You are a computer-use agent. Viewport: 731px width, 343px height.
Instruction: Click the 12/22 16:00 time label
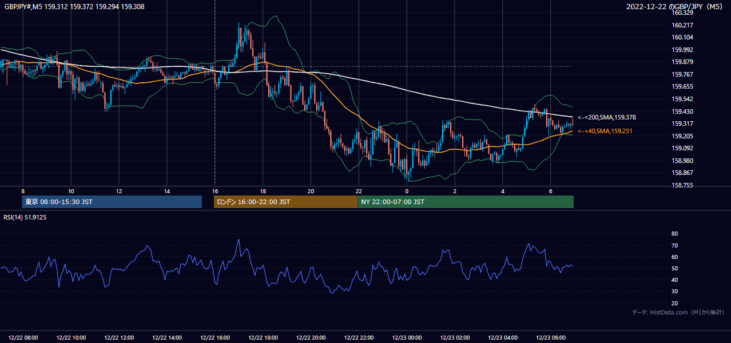(x=215, y=338)
